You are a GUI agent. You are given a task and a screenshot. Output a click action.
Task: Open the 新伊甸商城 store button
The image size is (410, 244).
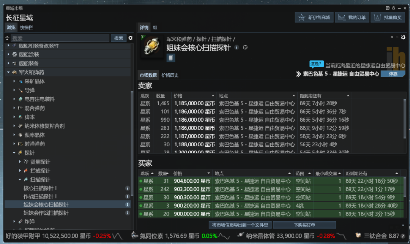[x=314, y=17]
